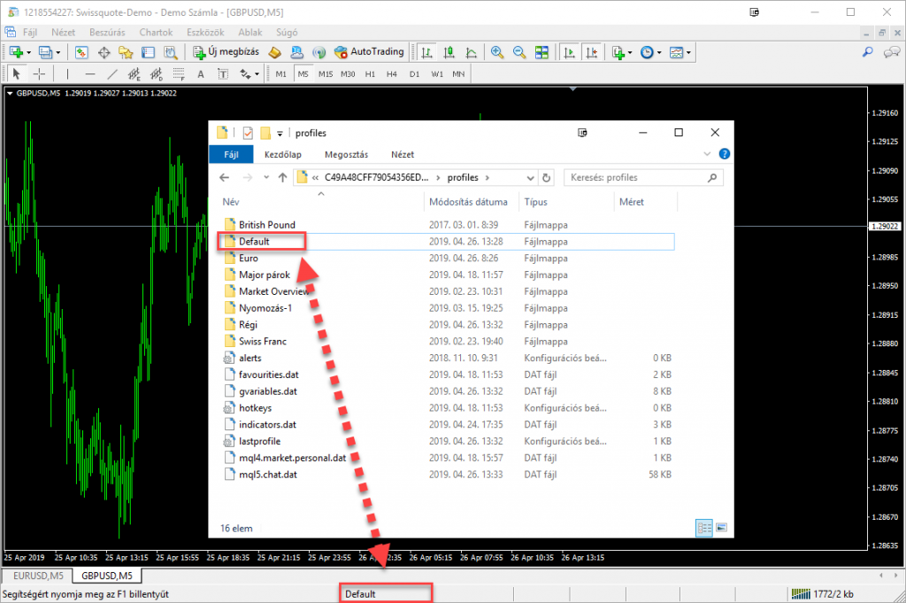906x603 pixels.
Task: Launch MetaEditor via yellow book icon
Action: pos(275,52)
